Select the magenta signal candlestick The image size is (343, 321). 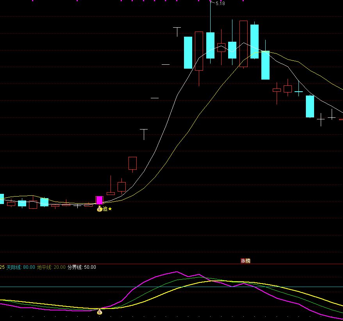[x=100, y=200]
